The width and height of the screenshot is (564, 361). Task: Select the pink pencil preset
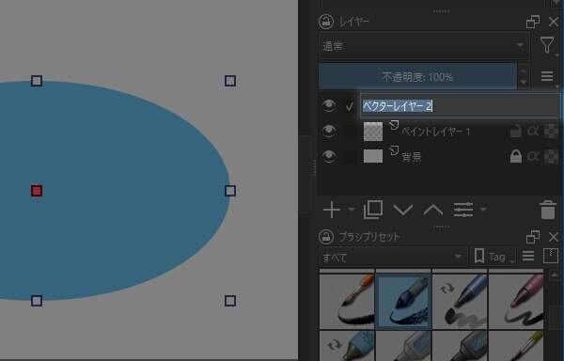pyautogui.click(x=516, y=301)
